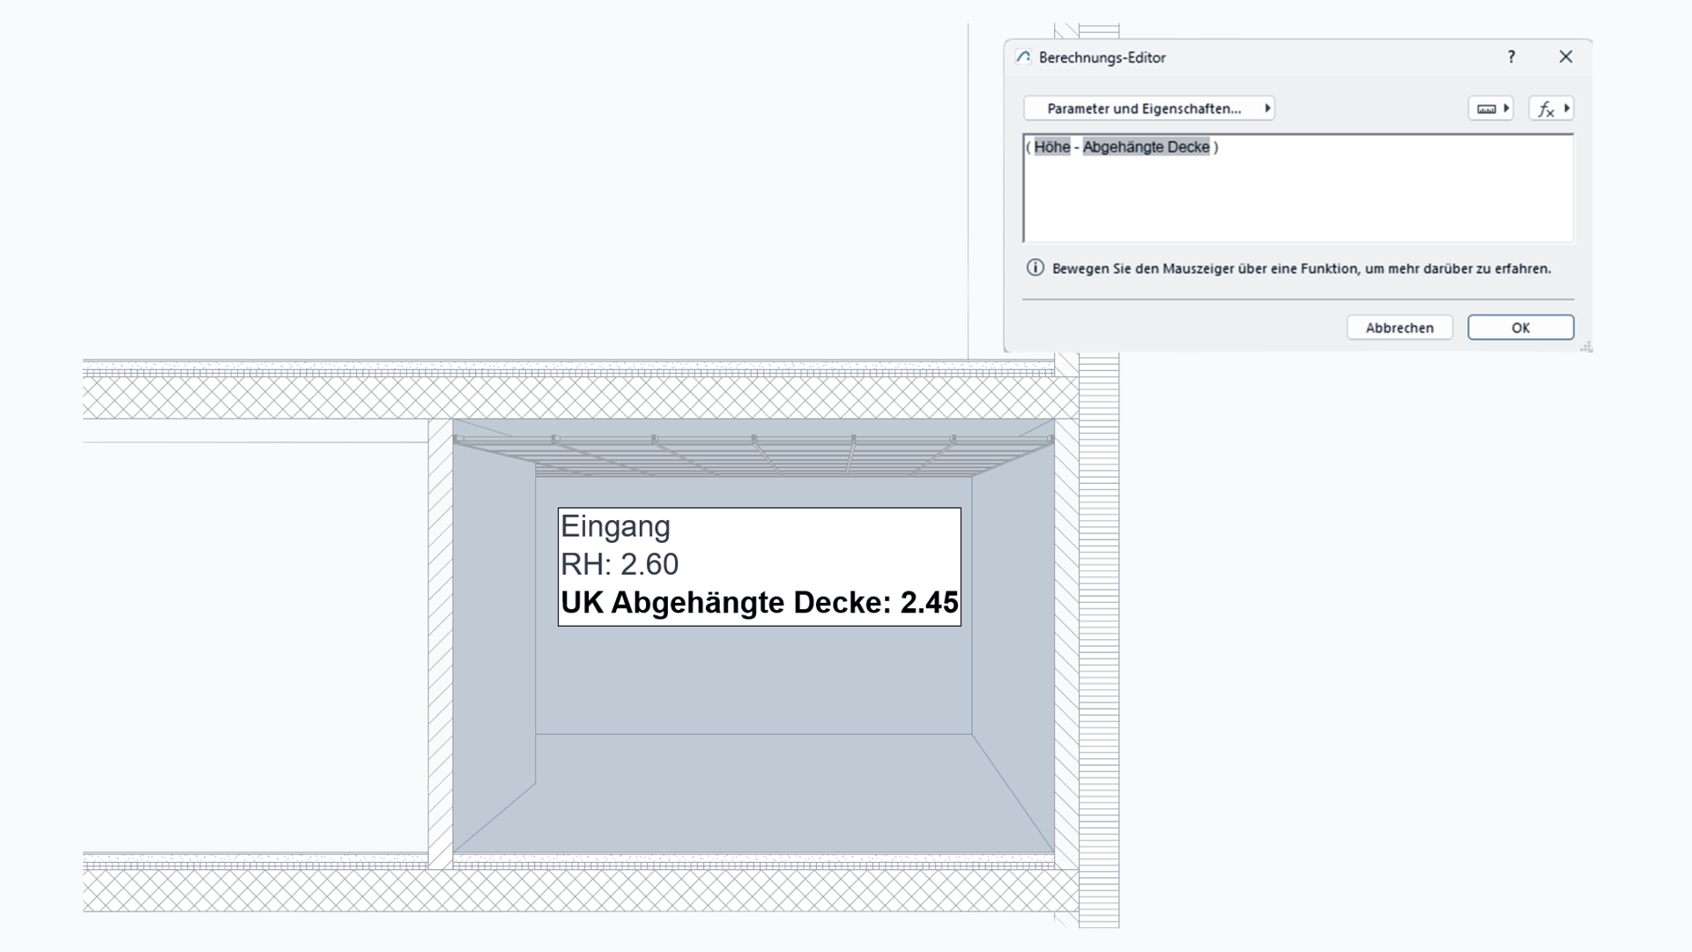1692x952 pixels.
Task: Click the arrow next to the fx button
Action: coord(1566,108)
